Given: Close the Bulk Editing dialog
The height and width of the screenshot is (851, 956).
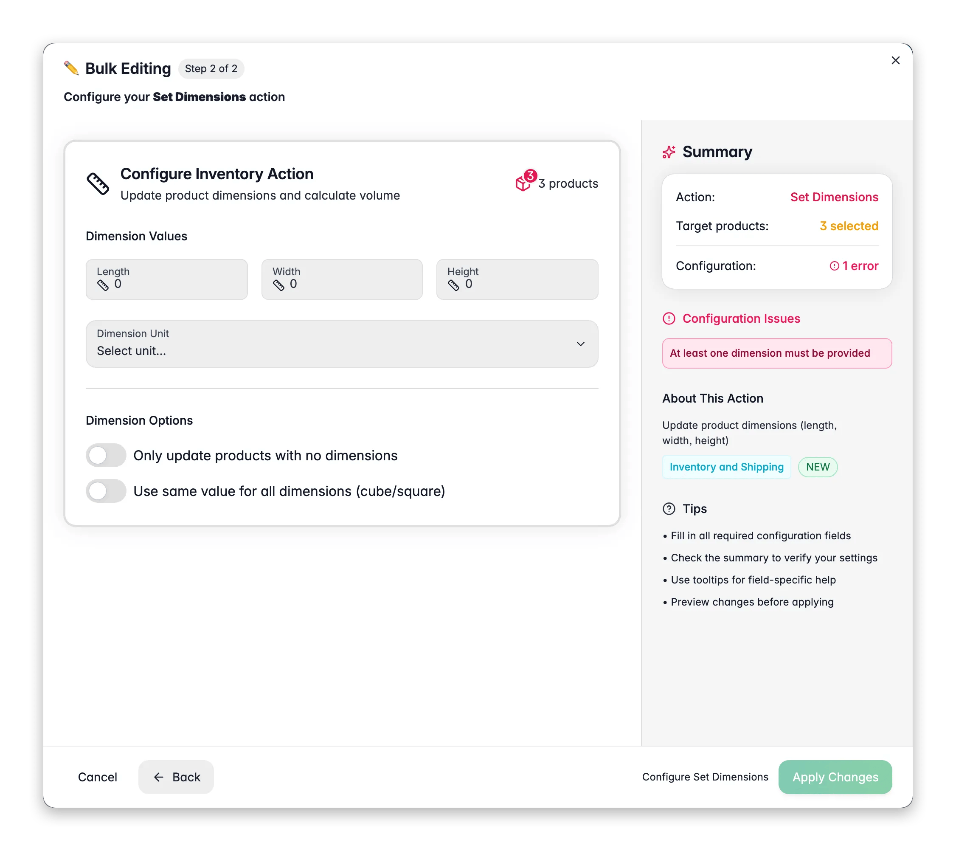Looking at the screenshot, I should [x=895, y=60].
